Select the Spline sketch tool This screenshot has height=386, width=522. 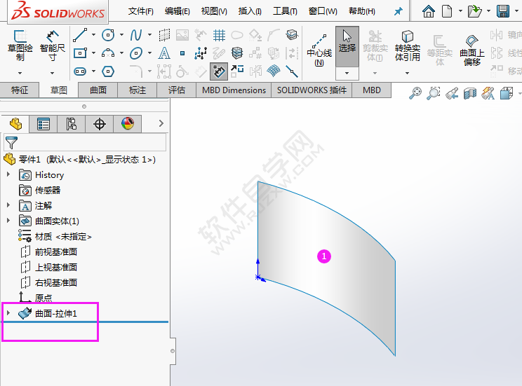136,35
